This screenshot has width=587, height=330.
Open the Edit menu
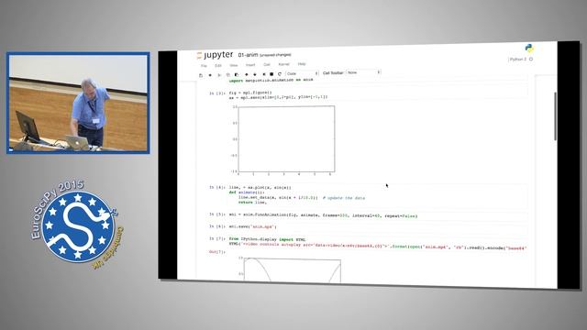coord(218,65)
